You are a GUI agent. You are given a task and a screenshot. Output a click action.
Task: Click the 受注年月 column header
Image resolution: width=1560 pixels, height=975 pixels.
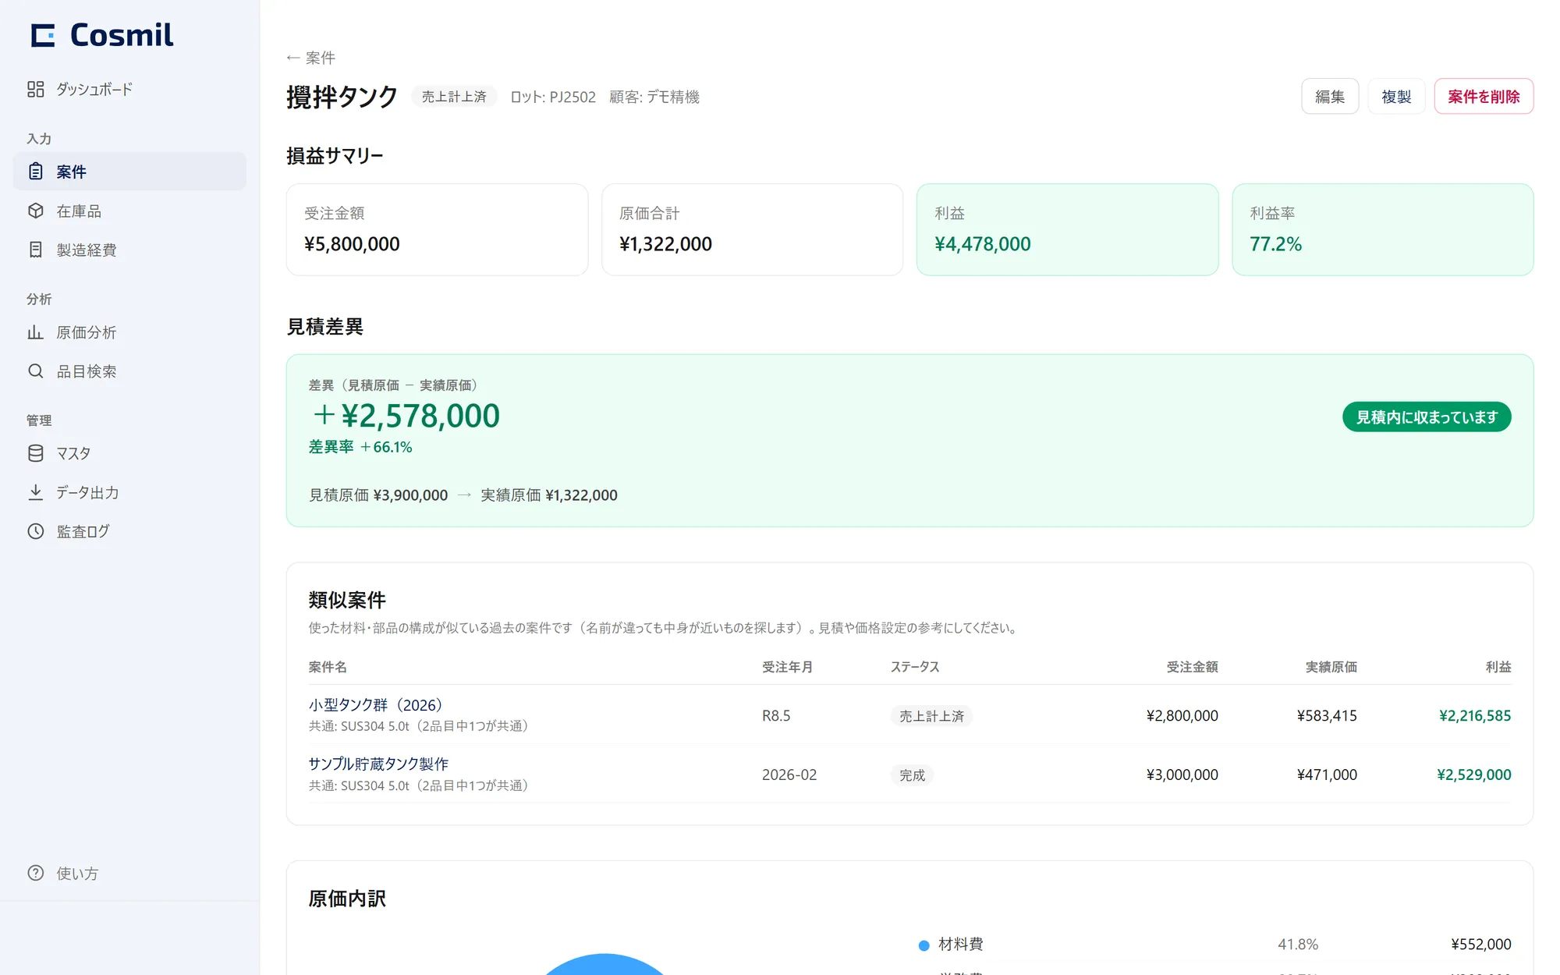[787, 667]
